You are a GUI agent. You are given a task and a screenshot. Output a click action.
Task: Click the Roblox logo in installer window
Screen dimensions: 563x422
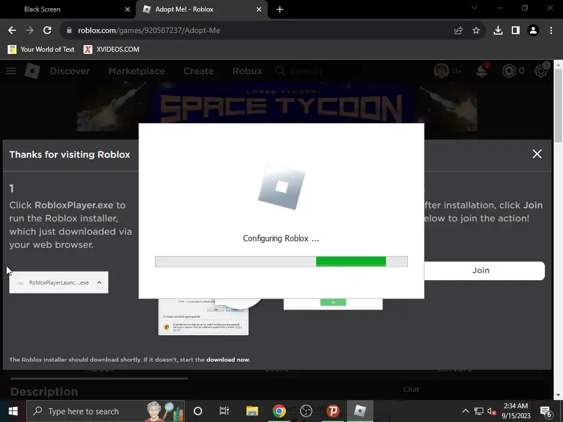(x=281, y=187)
